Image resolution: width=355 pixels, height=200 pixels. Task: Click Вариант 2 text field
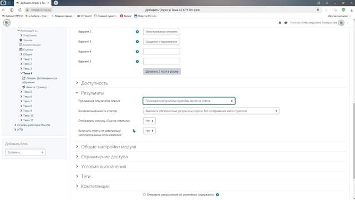click(161, 32)
